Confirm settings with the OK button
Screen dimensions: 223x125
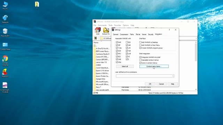150,84
